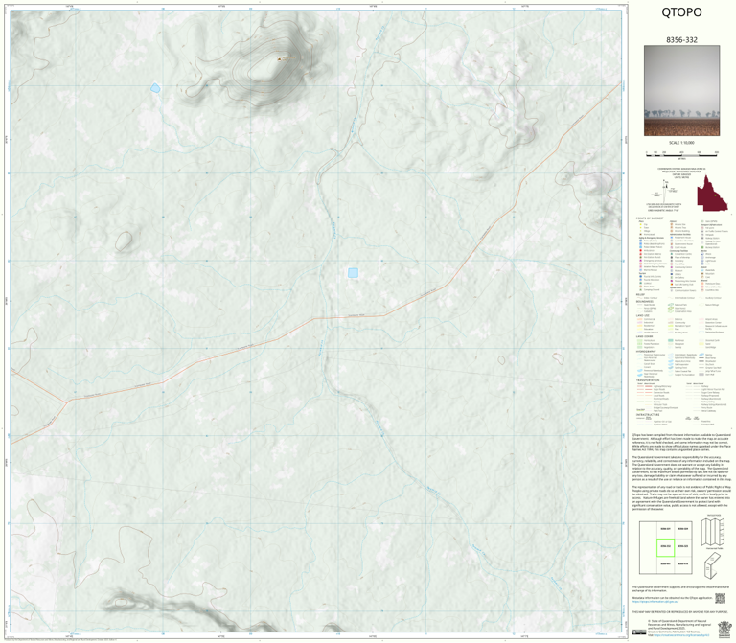This screenshot has height=643, width=736.
Task: Click the SCALE 1:10,000 label
Action: coord(681,143)
